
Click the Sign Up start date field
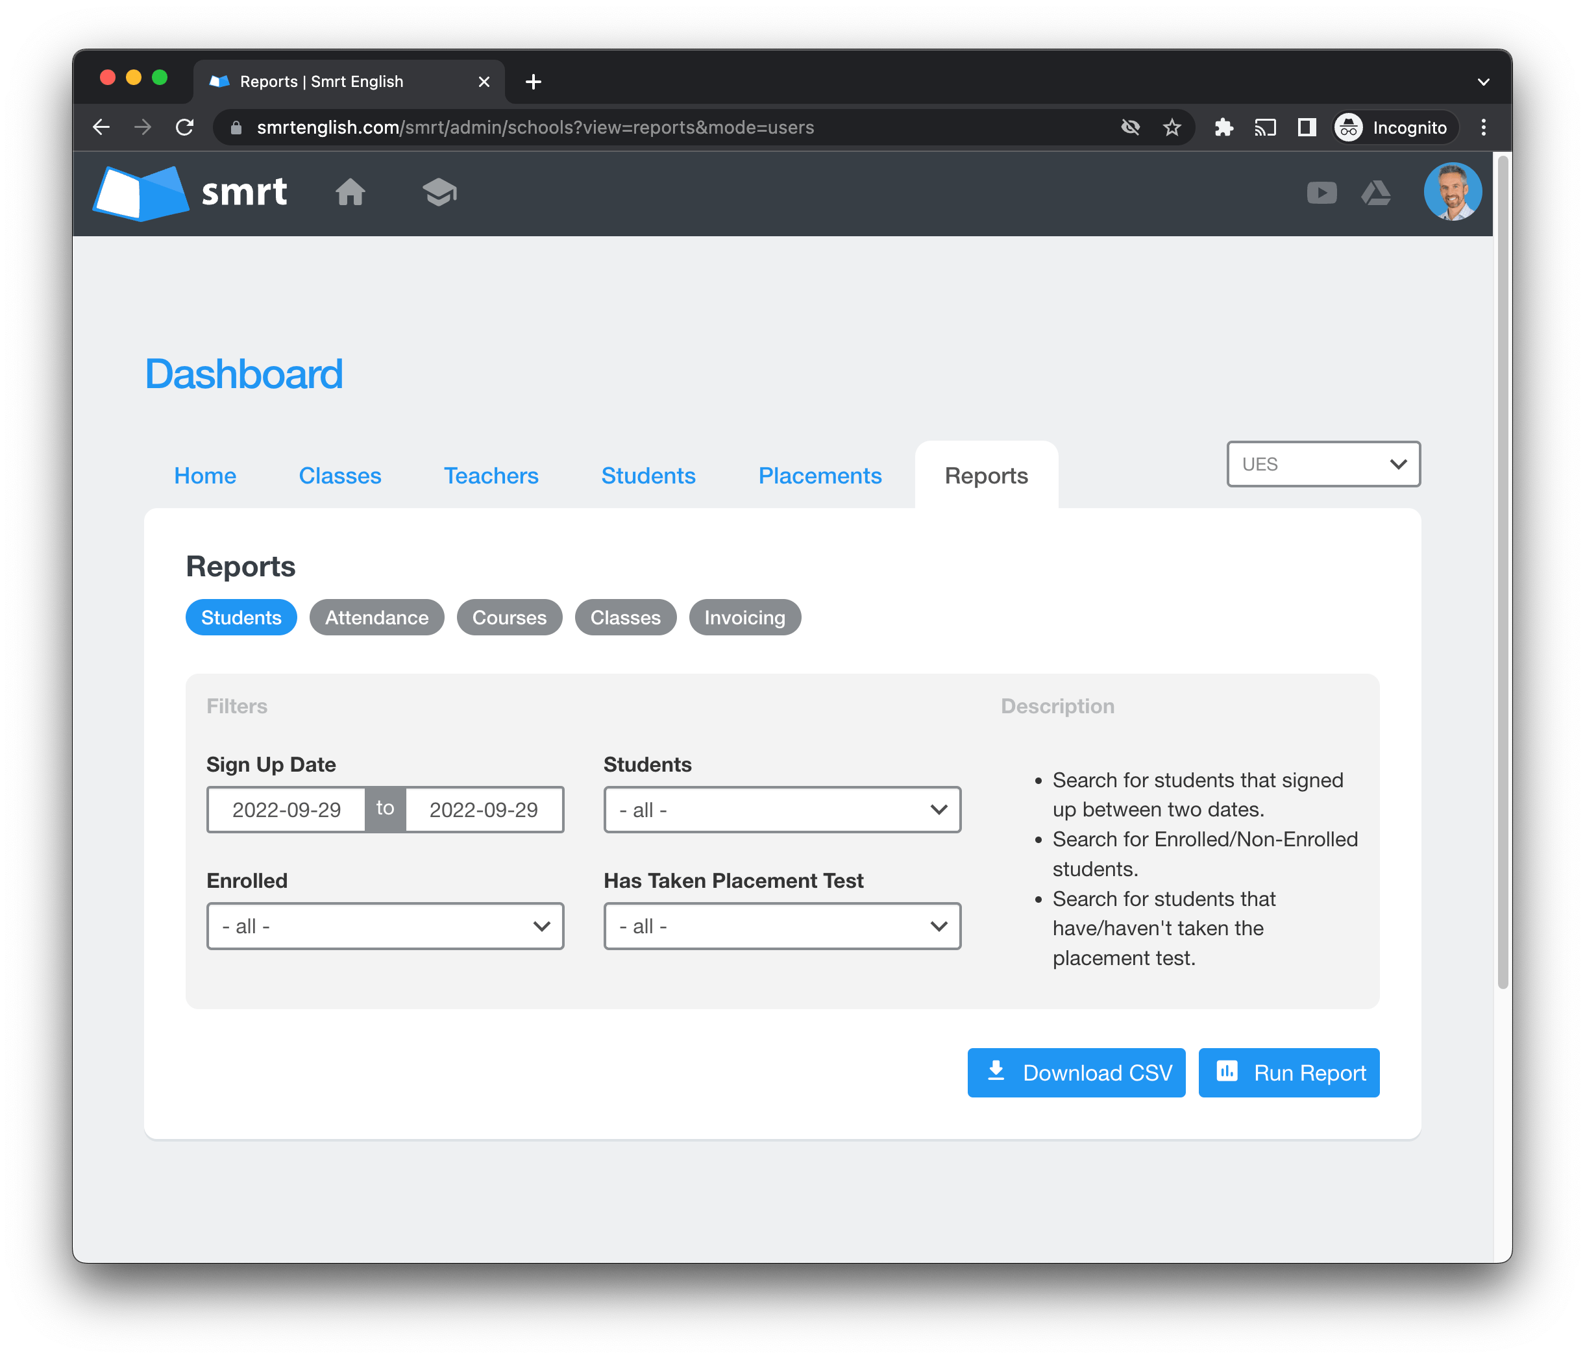[287, 810]
